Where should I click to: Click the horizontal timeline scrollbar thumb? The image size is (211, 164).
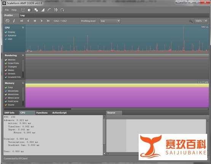(x=140, y=109)
